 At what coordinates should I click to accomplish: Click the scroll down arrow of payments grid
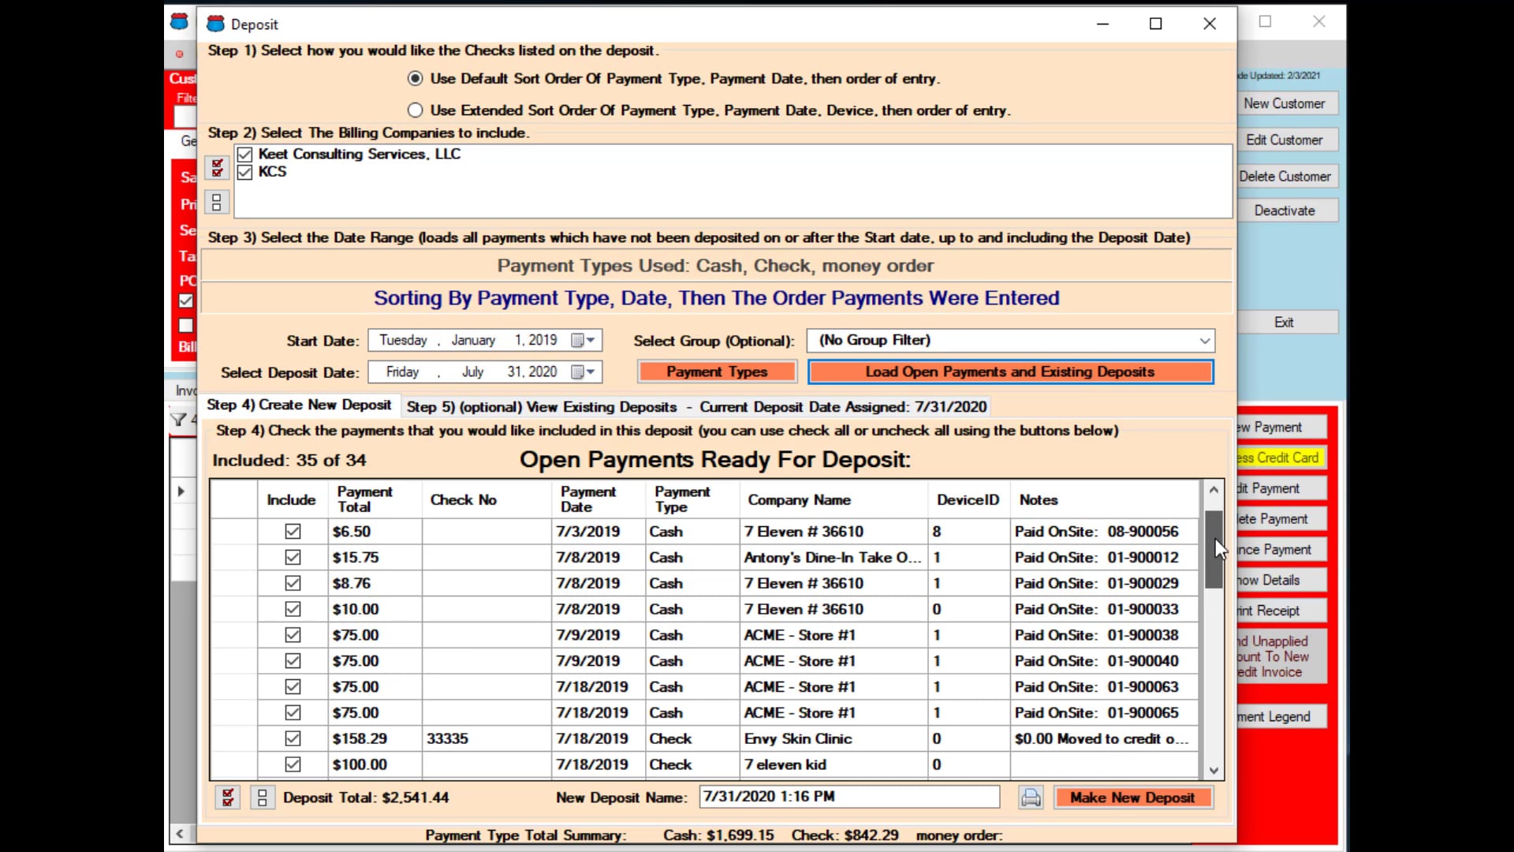[x=1214, y=771]
